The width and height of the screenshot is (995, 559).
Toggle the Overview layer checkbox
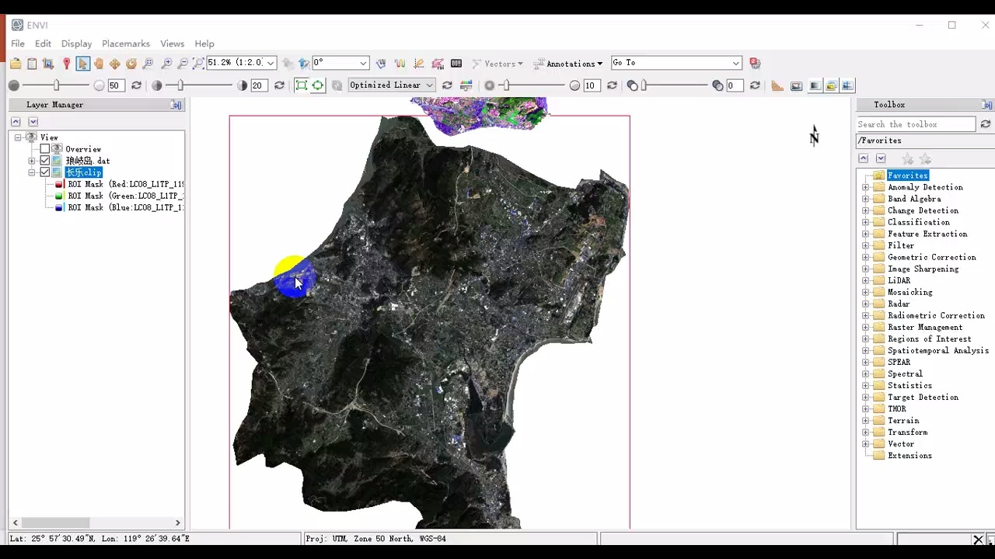point(45,149)
